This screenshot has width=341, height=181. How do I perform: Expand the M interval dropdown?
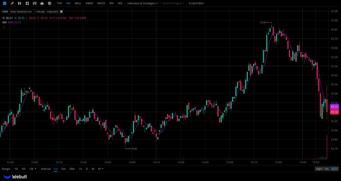(x=101, y=169)
